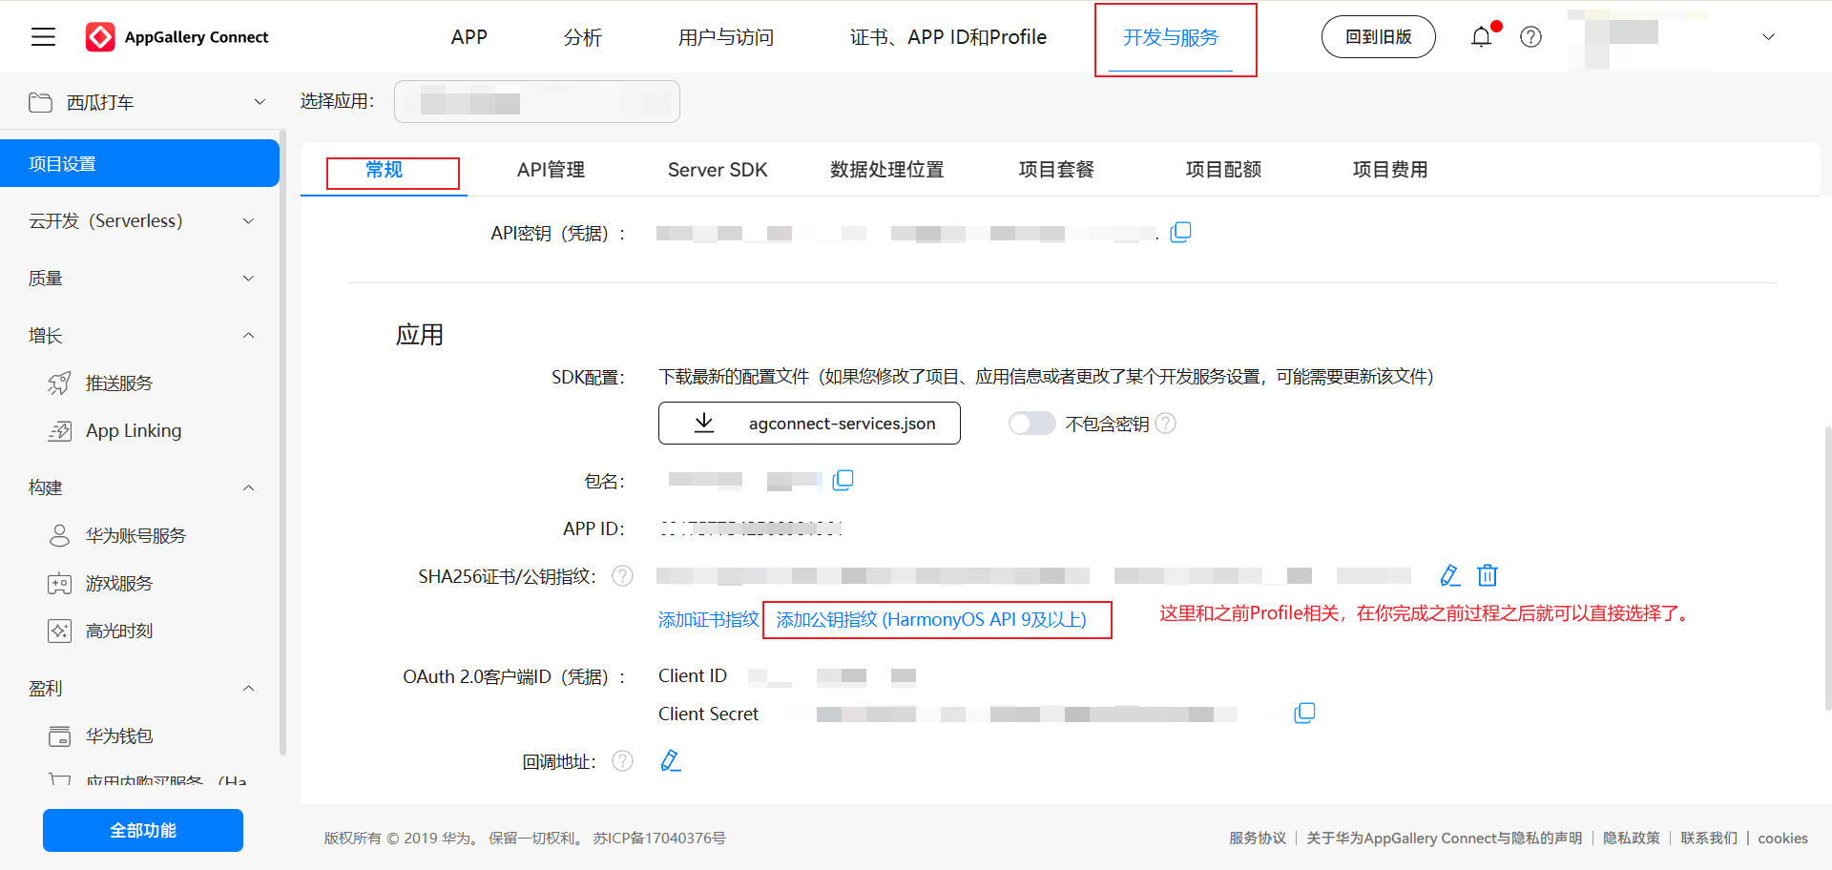Switch to the 项目配额 tab
The height and width of the screenshot is (870, 1832).
coord(1223,170)
